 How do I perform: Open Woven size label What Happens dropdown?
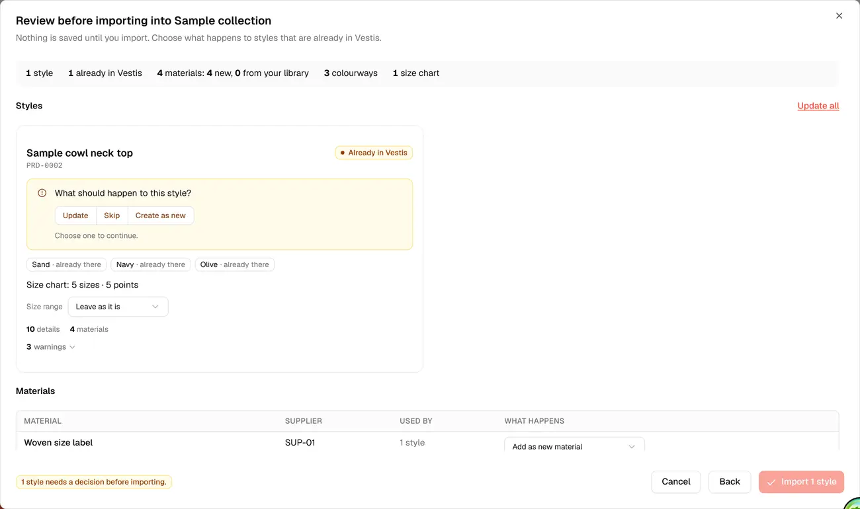(x=574, y=446)
